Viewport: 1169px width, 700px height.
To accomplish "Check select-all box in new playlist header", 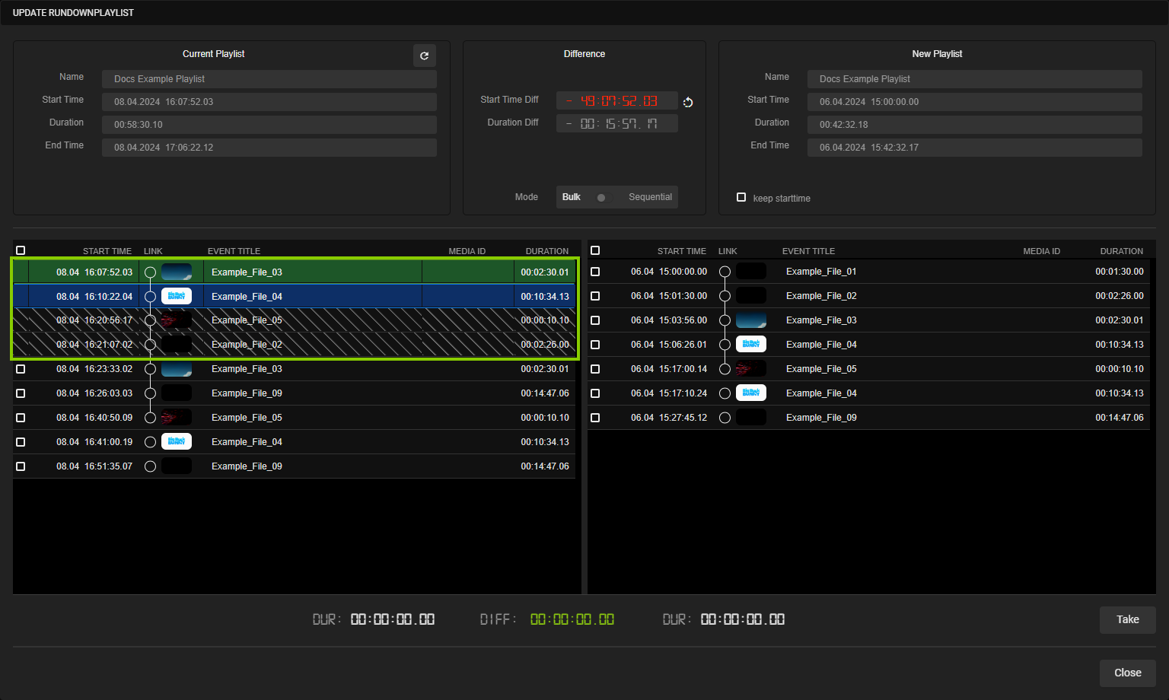I will click(595, 250).
